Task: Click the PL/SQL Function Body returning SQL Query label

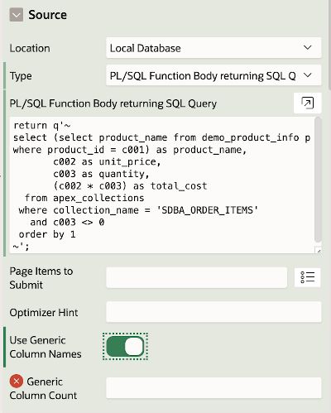Action: pos(113,103)
